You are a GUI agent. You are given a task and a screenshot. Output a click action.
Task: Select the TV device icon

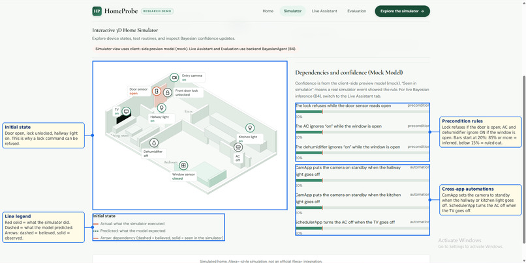pos(126,111)
